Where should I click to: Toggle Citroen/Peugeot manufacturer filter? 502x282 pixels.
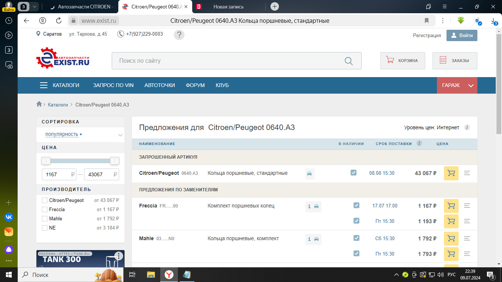(x=44, y=200)
